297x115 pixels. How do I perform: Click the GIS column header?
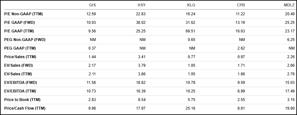[x=92, y=5]
